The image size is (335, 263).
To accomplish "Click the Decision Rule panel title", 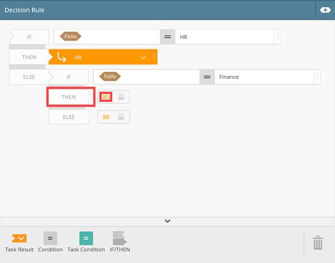I will click(25, 10).
